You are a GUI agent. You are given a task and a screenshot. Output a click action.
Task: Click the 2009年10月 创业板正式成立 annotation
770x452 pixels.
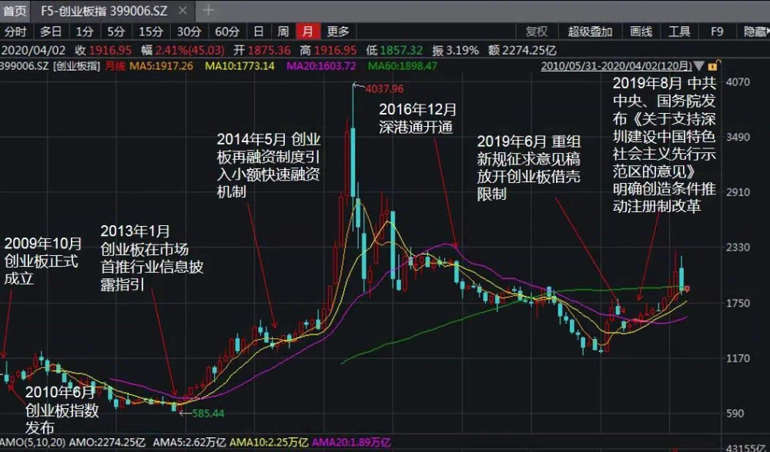[x=42, y=261]
